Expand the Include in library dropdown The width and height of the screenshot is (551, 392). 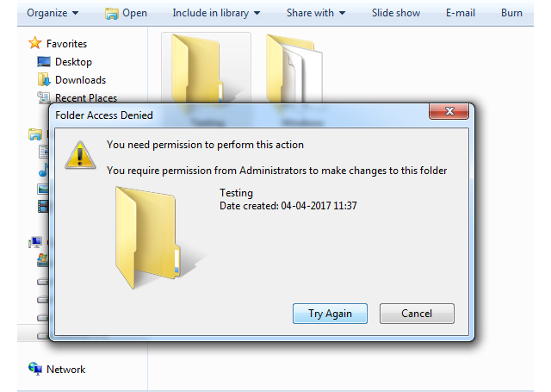pyautogui.click(x=216, y=13)
